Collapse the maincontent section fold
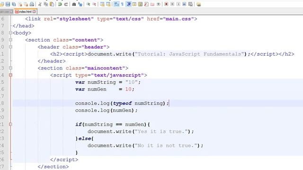The width and height of the screenshot is (303, 170). pyautogui.click(x=10, y=68)
